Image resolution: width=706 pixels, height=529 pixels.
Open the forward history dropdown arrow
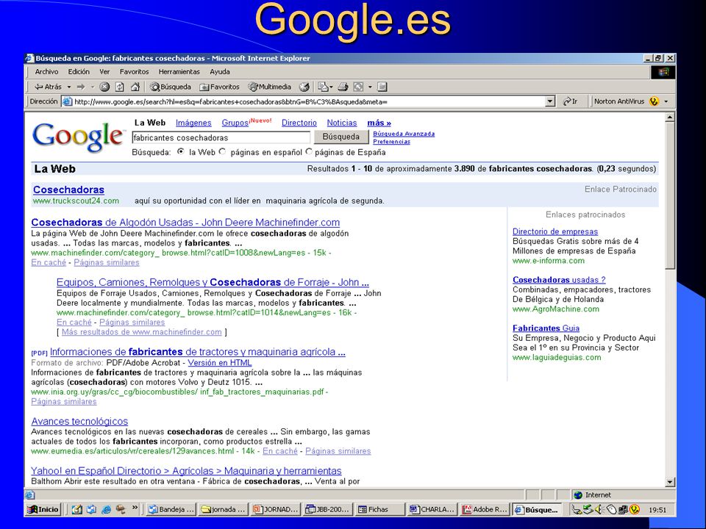[x=93, y=87]
